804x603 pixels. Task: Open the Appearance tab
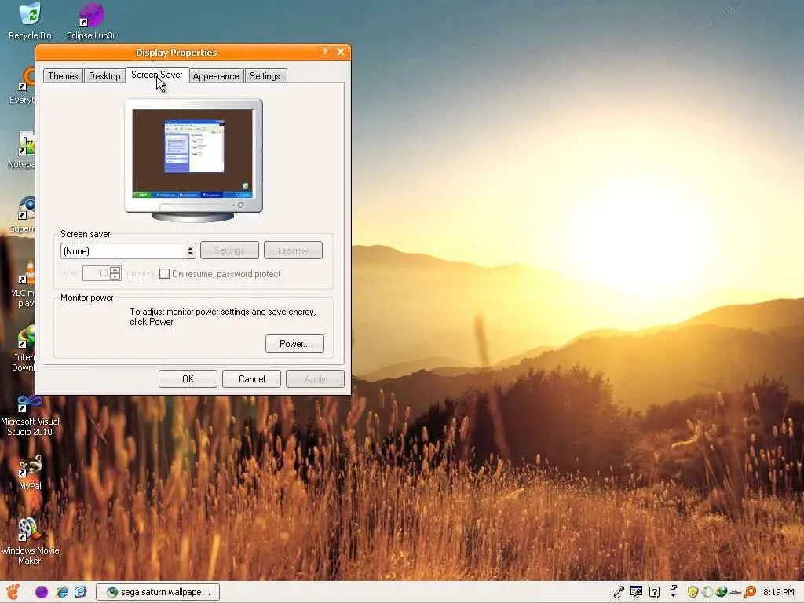(216, 76)
